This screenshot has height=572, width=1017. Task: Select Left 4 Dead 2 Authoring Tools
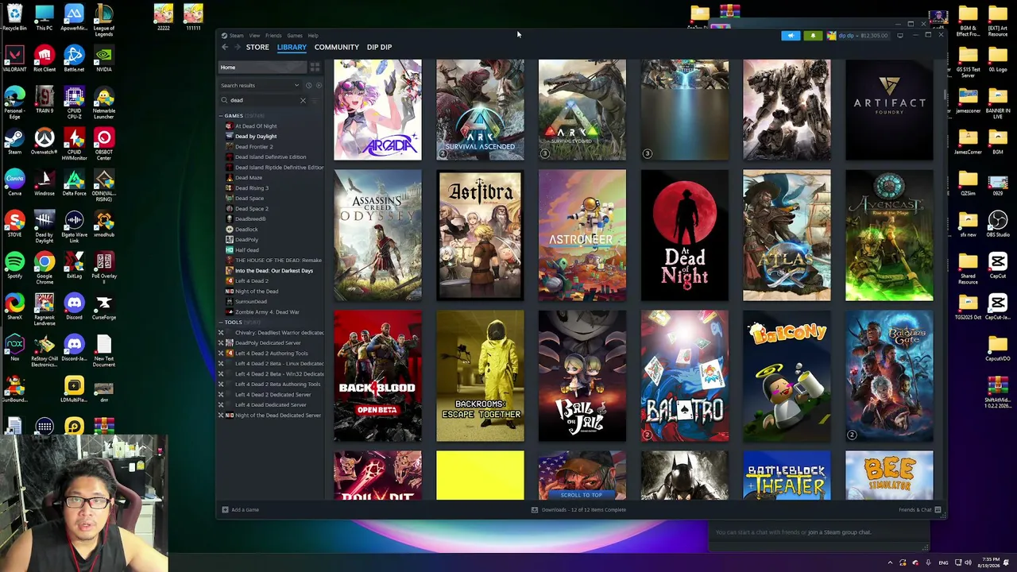[x=271, y=354]
